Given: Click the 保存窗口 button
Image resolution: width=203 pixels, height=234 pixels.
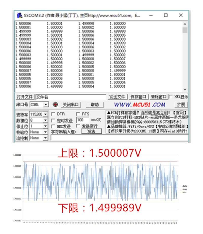Looking at the screenshot, I should click(139, 97).
